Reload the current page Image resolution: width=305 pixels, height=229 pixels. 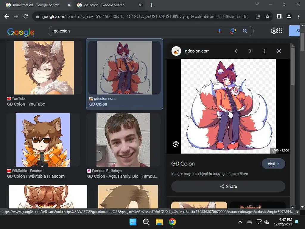tap(26, 17)
